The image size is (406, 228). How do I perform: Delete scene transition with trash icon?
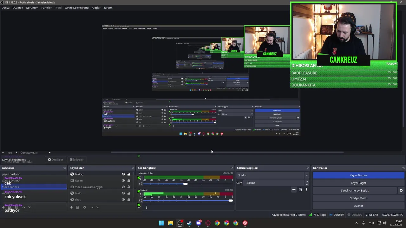(x=300, y=190)
